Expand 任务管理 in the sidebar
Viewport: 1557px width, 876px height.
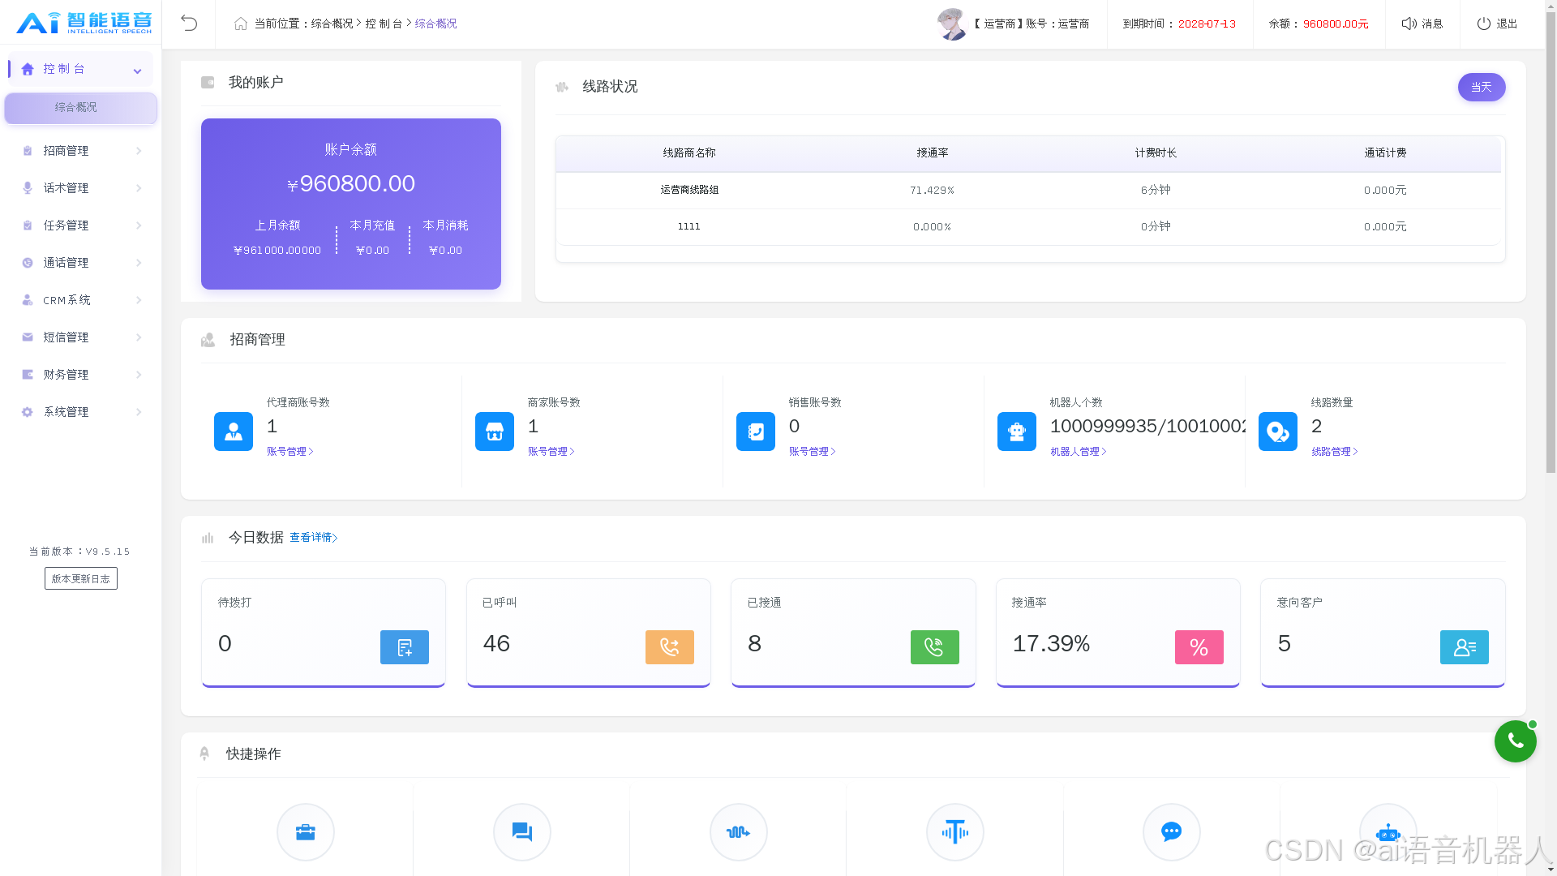pyautogui.click(x=80, y=225)
